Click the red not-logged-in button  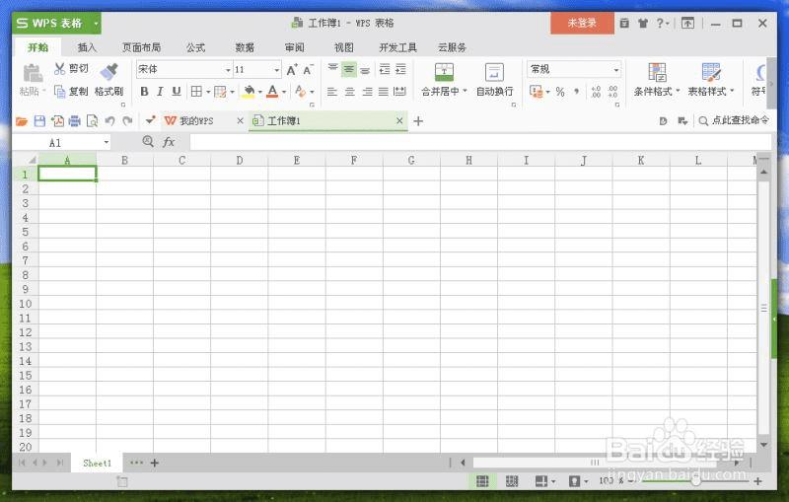582,23
